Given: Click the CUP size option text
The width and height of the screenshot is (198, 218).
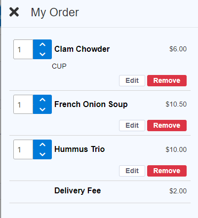Looking at the screenshot, I should 59,66.
